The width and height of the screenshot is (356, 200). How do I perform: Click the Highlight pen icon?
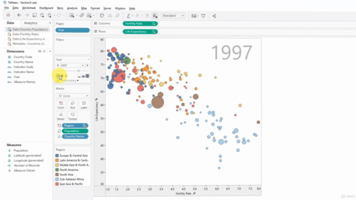(x=128, y=16)
